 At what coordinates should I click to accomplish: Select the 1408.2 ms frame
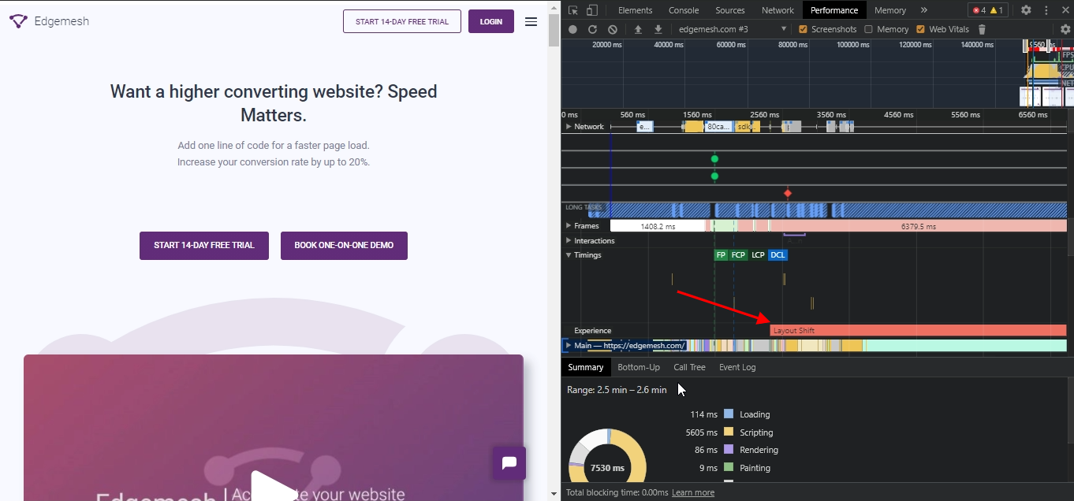[x=658, y=226]
